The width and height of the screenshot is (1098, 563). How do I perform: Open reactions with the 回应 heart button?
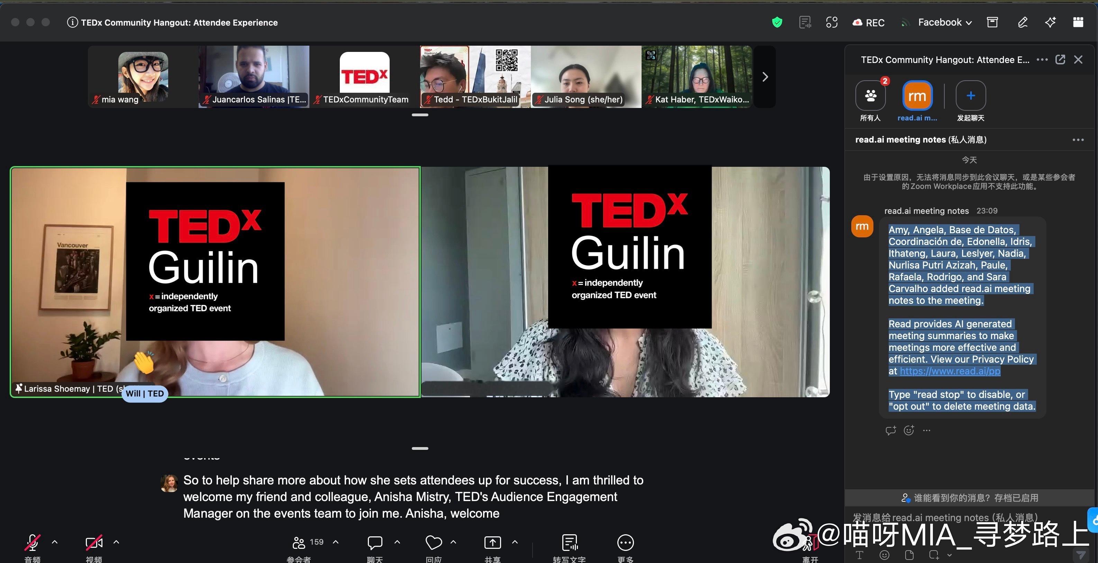434,548
